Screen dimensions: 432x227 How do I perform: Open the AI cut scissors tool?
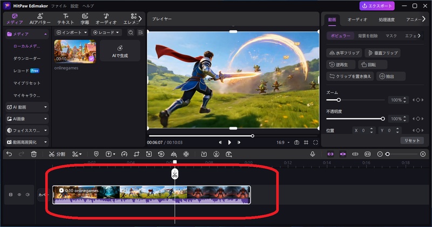(77, 154)
